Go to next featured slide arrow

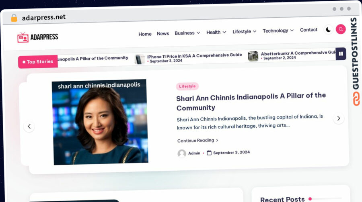pos(338,118)
